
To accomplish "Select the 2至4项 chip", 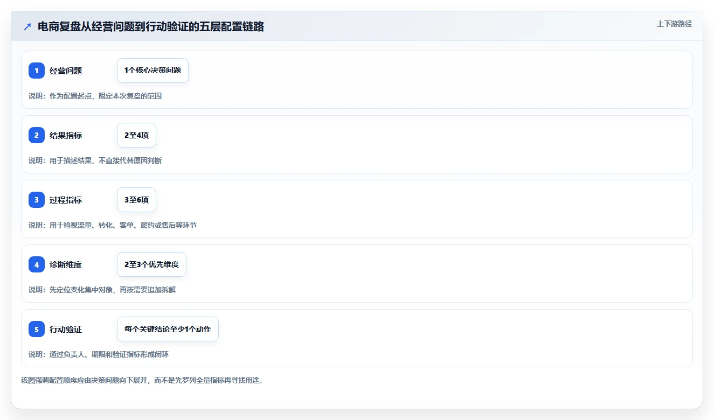I will pyautogui.click(x=136, y=135).
